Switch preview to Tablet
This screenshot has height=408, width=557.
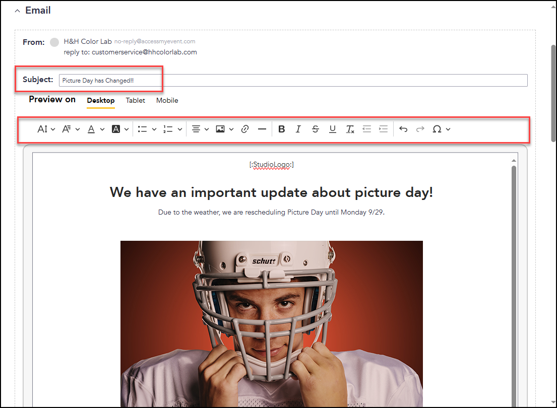click(135, 101)
